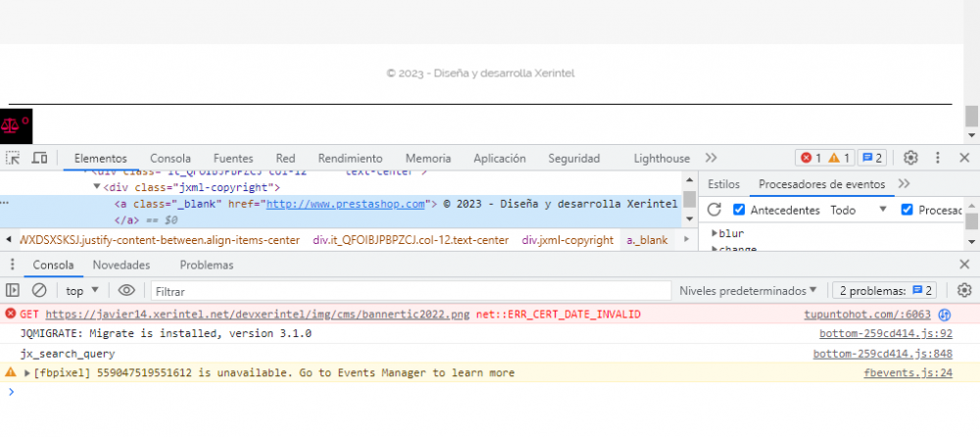
Task: Select the a._blank breadcrumb
Action: [647, 240]
